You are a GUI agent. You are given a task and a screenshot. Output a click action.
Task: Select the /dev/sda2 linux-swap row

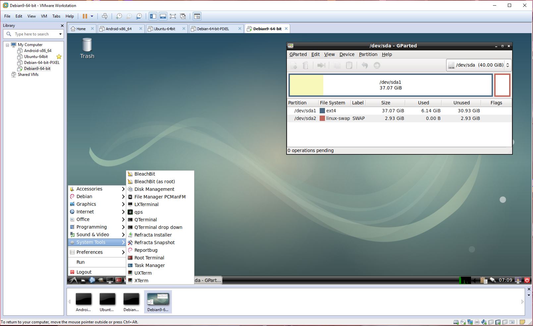click(399, 118)
